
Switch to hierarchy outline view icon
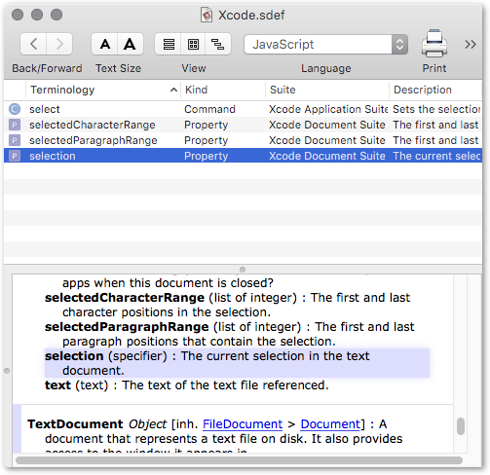coord(218,44)
